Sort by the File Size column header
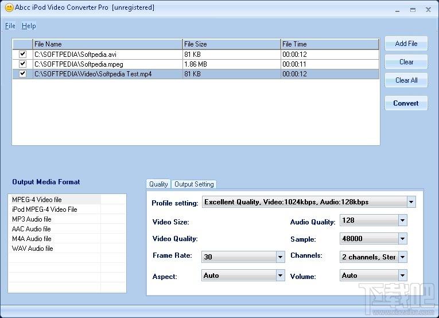This screenshot has height=318, width=439. 231,44
